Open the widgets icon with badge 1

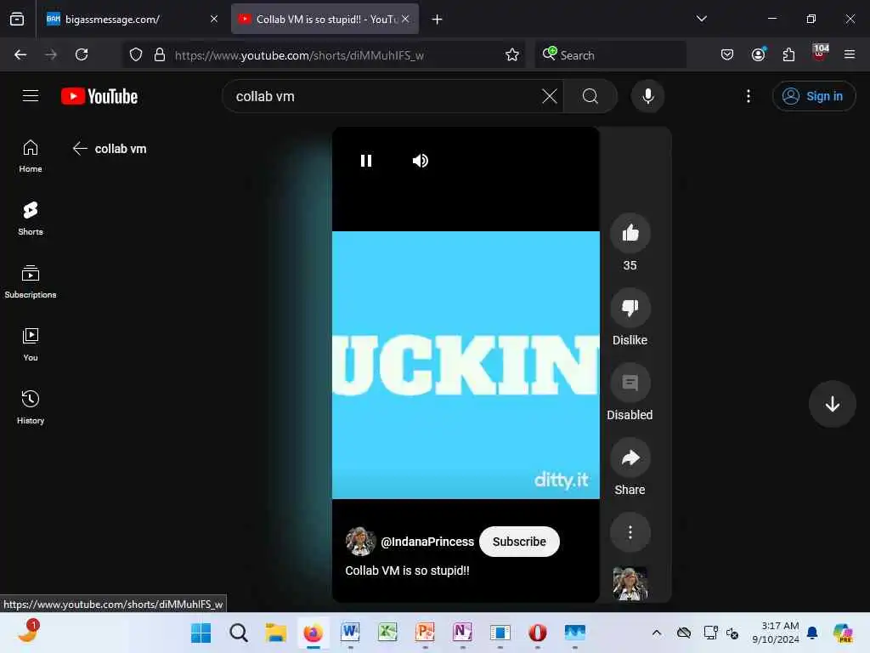pos(28,632)
